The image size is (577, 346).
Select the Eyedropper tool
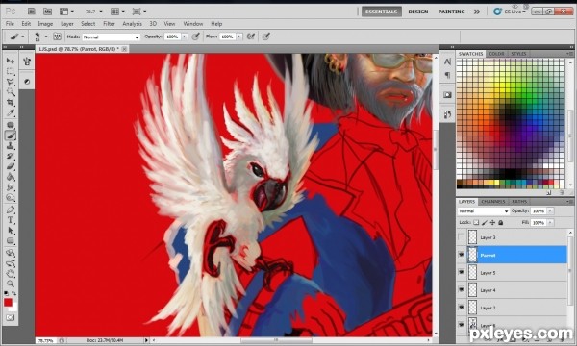click(x=11, y=112)
